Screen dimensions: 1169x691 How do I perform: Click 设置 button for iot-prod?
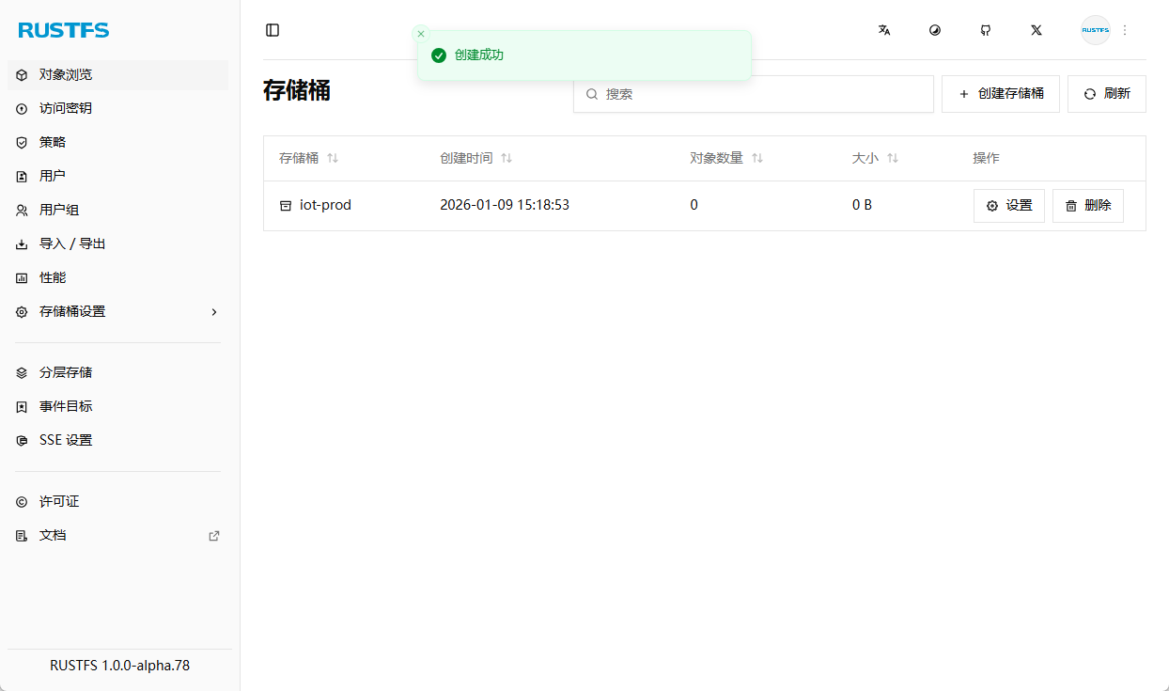(1009, 206)
